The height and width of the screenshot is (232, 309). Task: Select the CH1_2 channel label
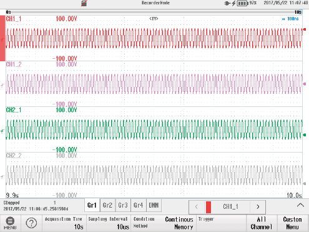14,64
